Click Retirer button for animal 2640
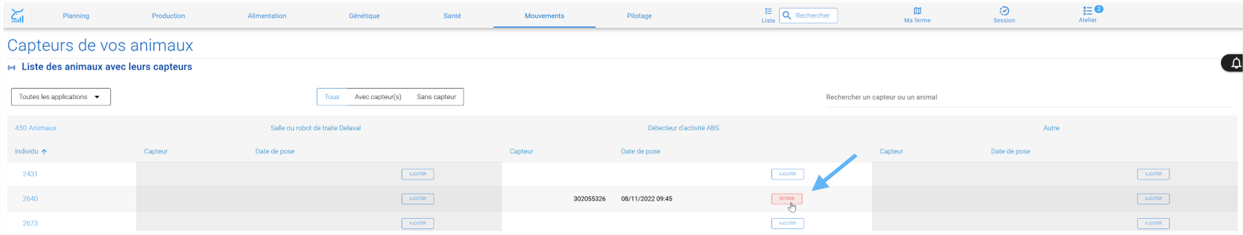 pos(787,199)
